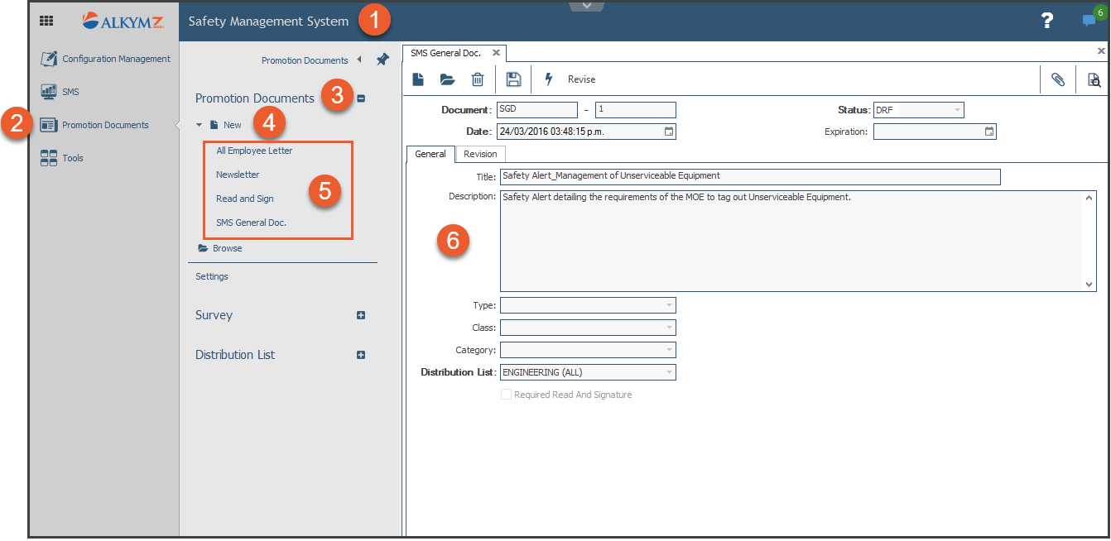Open SMS General Doc. link in tree
Image resolution: width=1111 pixels, height=541 pixels.
251,223
